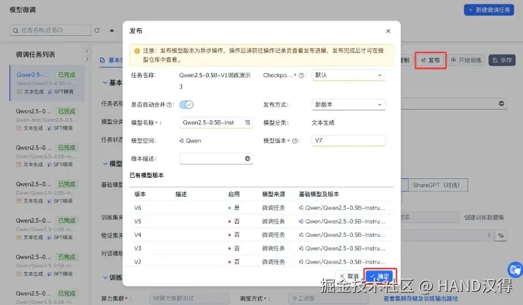Viewport: 523px width, 305px height.
Task: Click the 模型版本 field containing V7
Action: click(348, 141)
